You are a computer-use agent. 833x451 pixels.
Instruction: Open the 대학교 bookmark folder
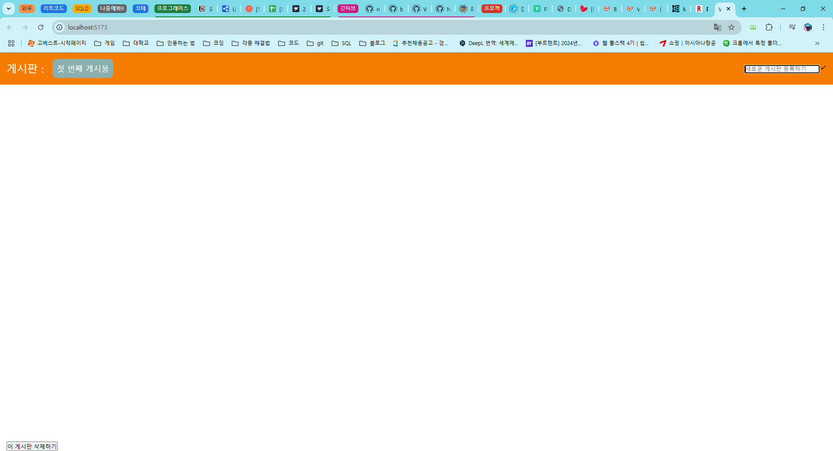136,43
